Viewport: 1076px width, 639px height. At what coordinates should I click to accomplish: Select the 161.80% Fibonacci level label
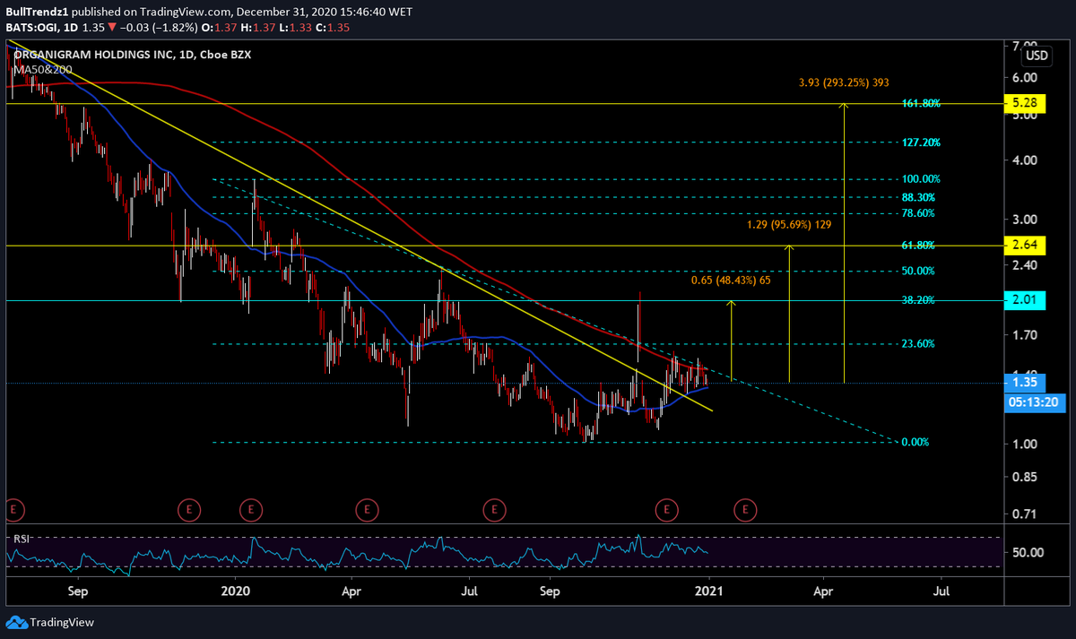coord(921,104)
